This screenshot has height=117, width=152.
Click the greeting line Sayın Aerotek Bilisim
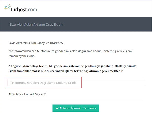(x=38, y=43)
